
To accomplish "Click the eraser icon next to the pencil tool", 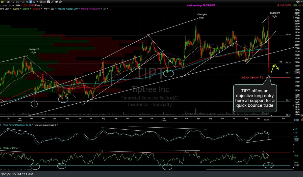I will click(x=57, y=2).
